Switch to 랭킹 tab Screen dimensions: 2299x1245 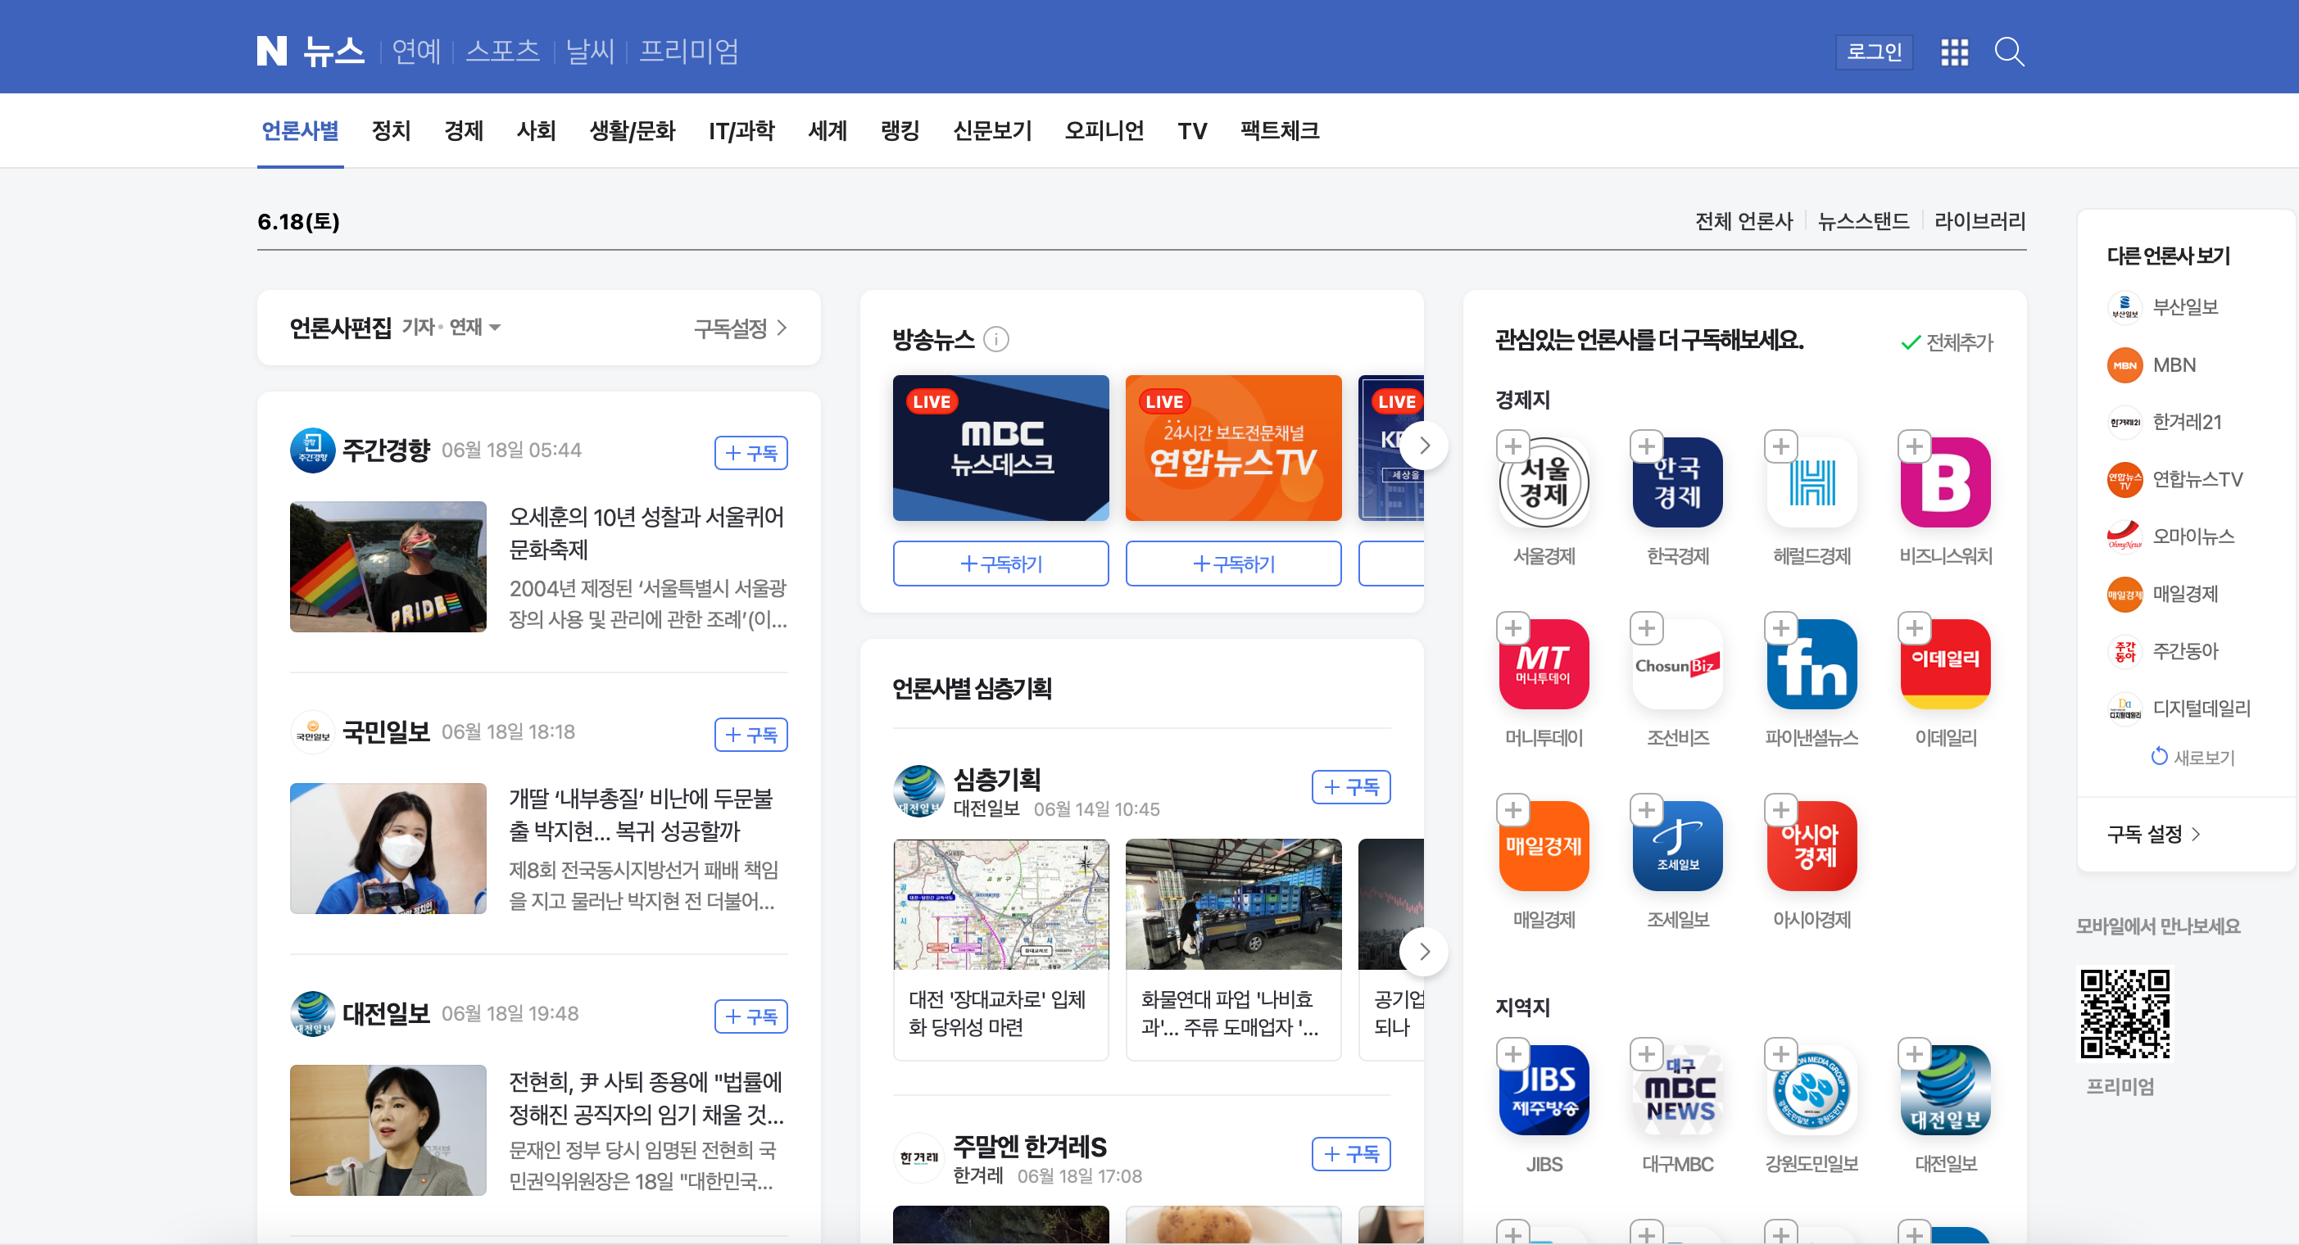tap(900, 131)
